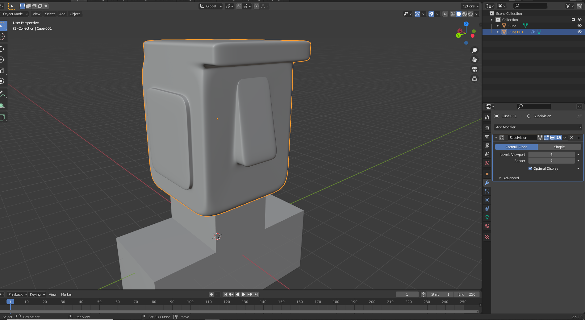Viewport: 585px width, 320px height.
Task: Open the Select menu in the viewport
Action: tap(50, 14)
